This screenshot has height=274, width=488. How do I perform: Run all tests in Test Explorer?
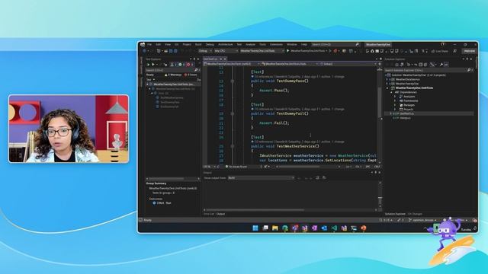149,65
